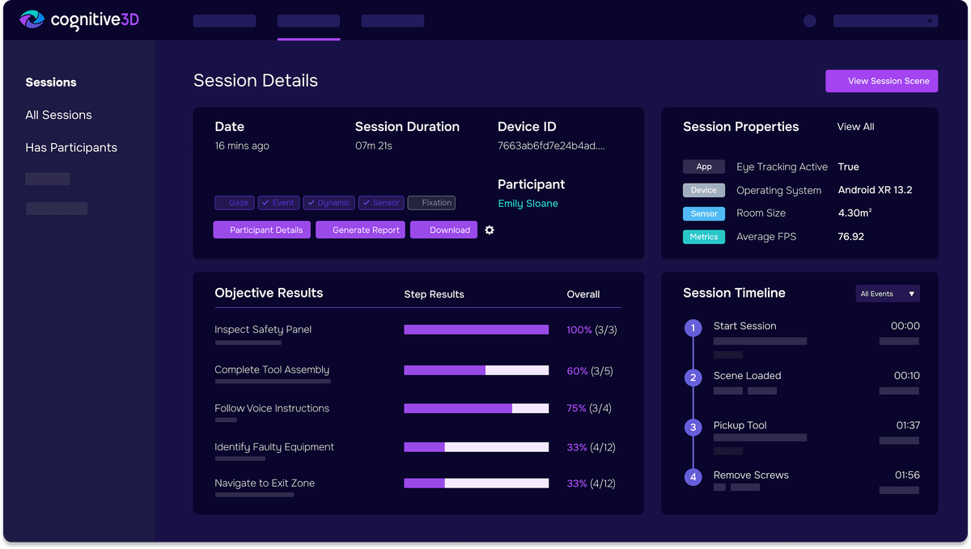Screen dimensions: 971x549
Task: Click the View Session Scene button
Action: pos(881,81)
